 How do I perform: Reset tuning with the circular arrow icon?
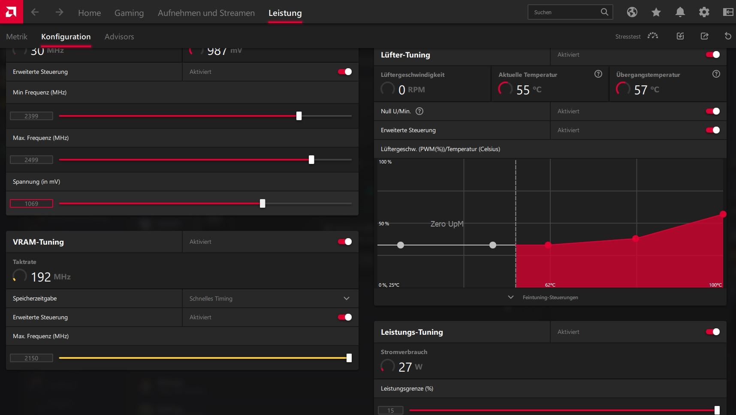(x=728, y=36)
